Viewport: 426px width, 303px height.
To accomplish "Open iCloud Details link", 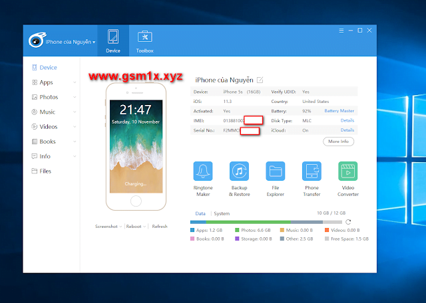I will pos(347,130).
